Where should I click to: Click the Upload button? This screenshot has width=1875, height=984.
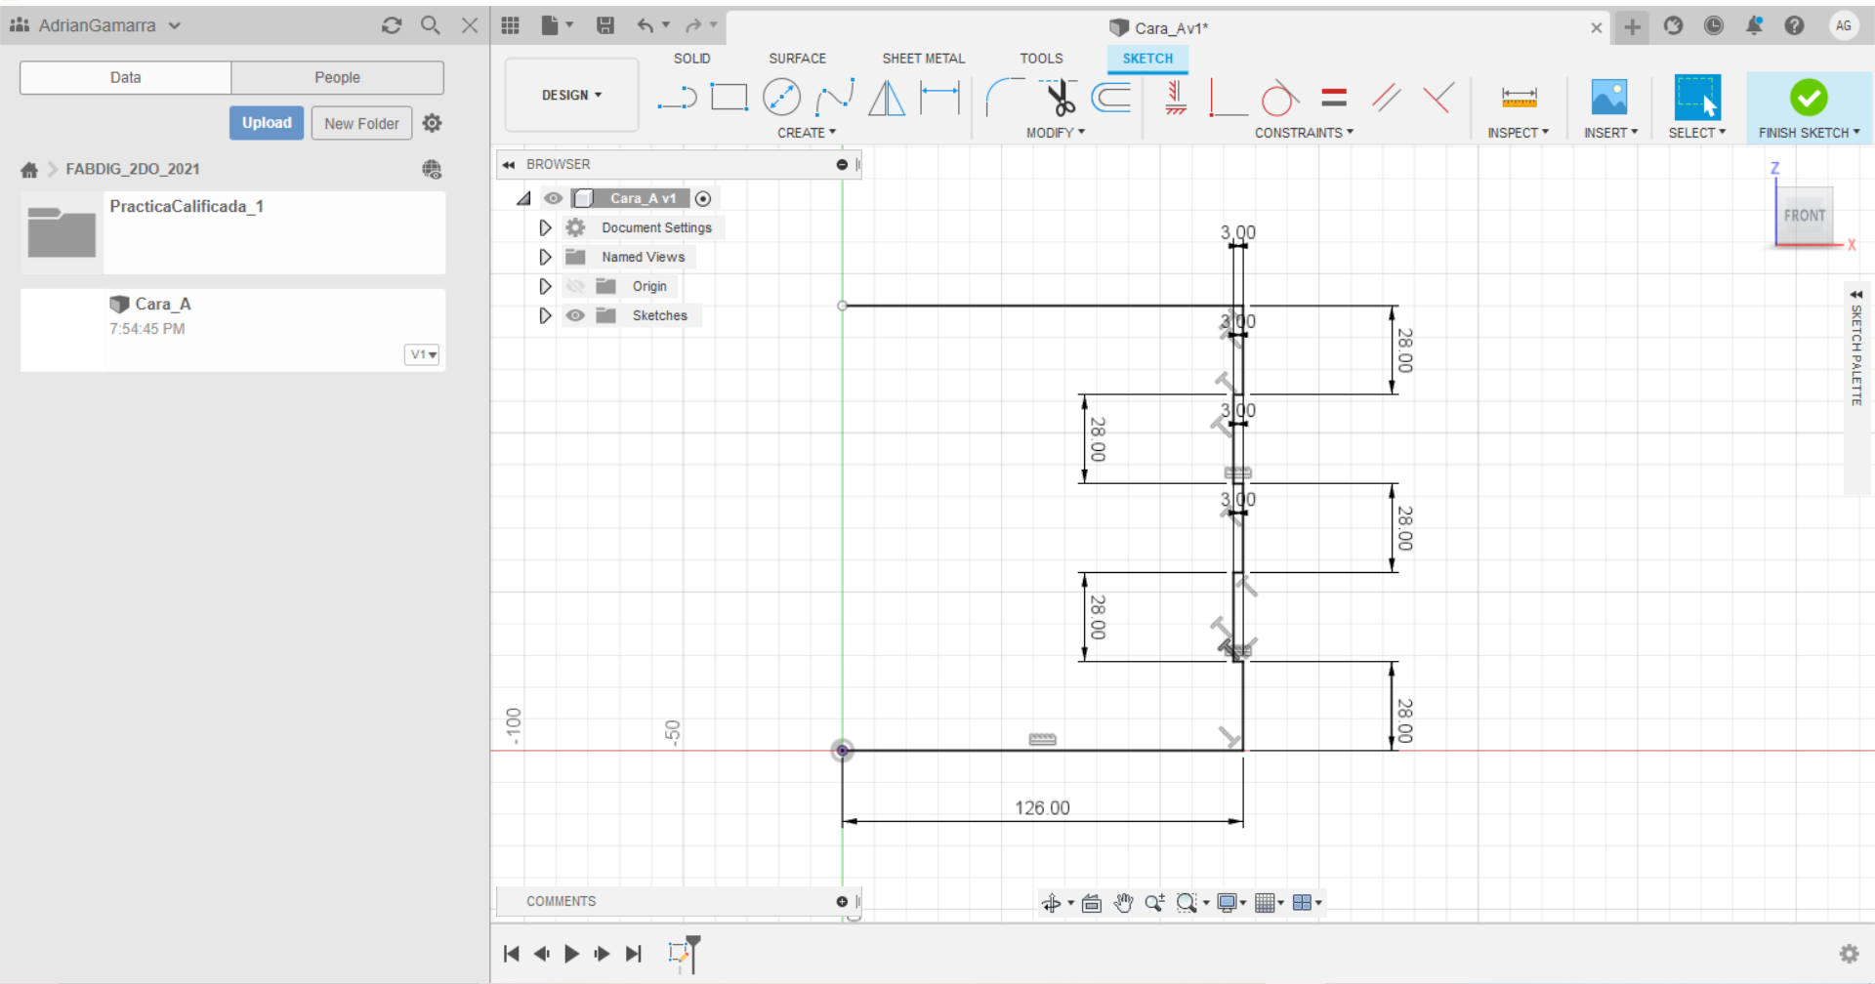tap(267, 123)
